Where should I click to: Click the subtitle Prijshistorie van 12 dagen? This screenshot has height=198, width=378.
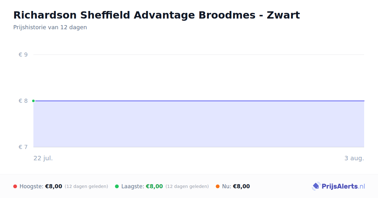click(50, 27)
